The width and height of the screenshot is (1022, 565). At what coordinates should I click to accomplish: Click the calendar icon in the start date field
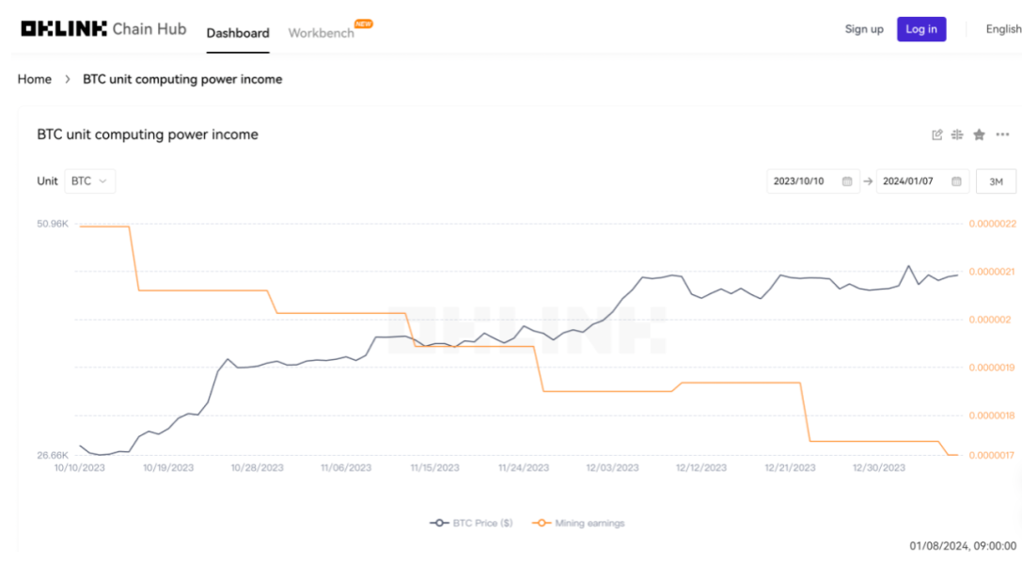(x=847, y=181)
